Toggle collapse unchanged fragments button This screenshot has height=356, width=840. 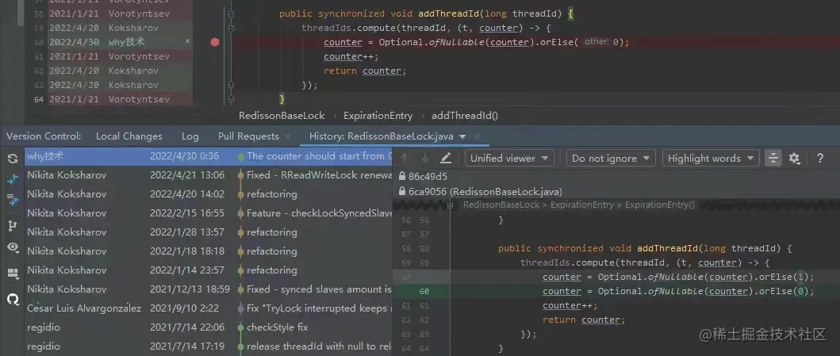773,158
